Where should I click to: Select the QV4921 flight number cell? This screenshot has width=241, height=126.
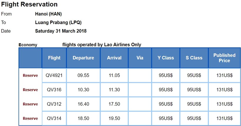tap(54, 75)
